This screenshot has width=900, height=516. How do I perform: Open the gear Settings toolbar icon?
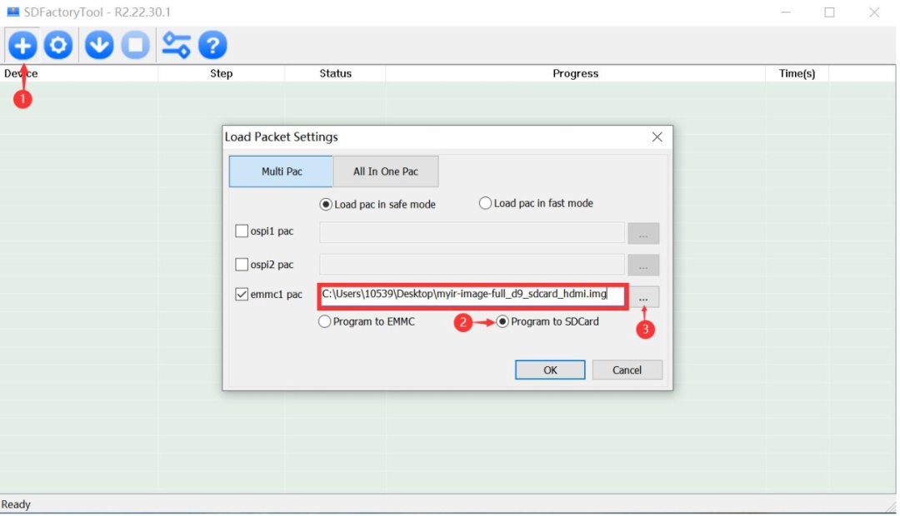pyautogui.click(x=58, y=45)
